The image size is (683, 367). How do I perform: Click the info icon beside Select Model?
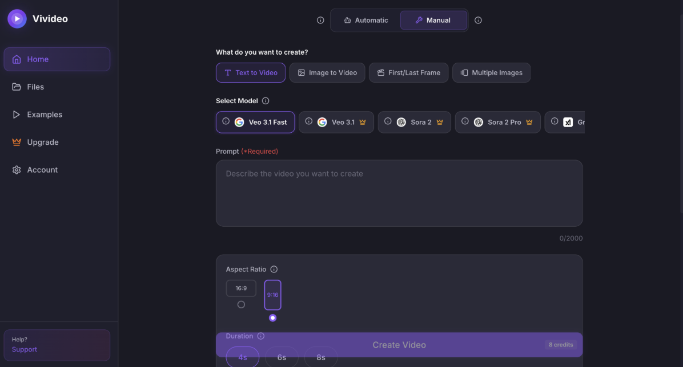[x=266, y=101]
